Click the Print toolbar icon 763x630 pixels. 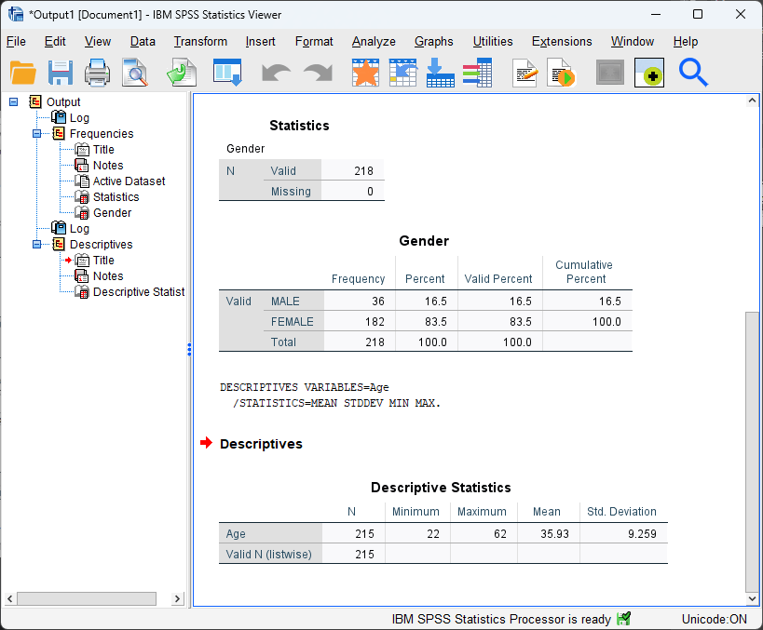point(98,73)
